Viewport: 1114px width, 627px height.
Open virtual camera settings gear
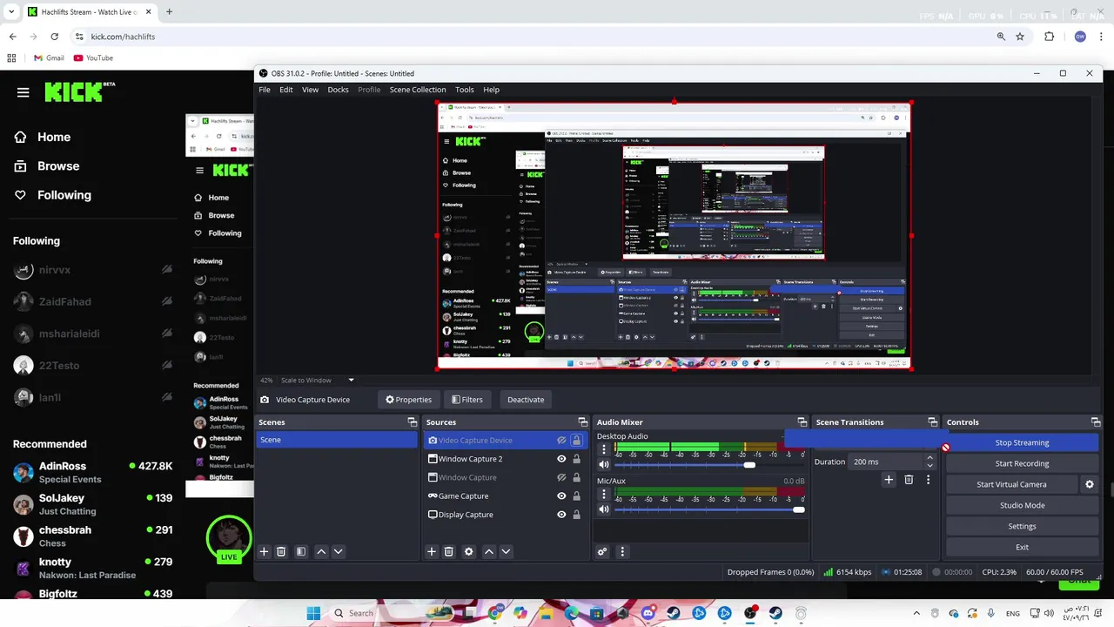click(x=1089, y=484)
